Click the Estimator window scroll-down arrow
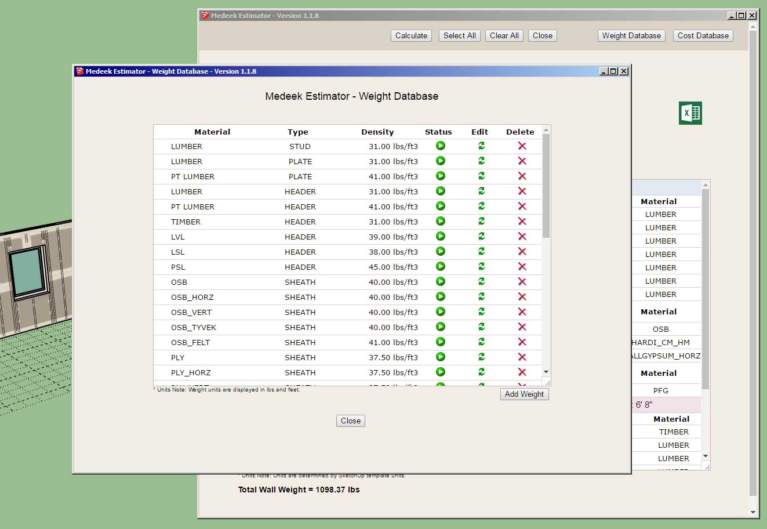767x529 pixels. pyautogui.click(x=753, y=513)
